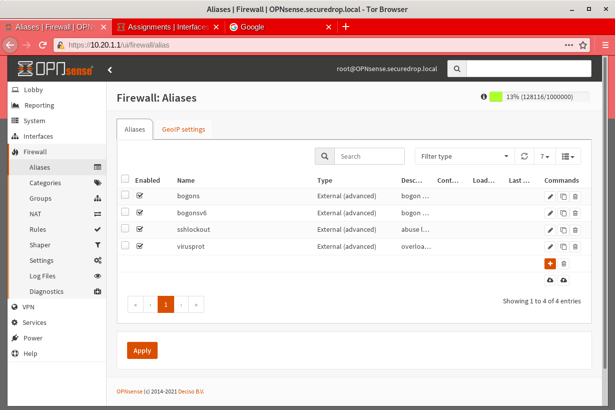Switch to the GeoIP settings tab
This screenshot has width=615, height=410.
coord(183,129)
